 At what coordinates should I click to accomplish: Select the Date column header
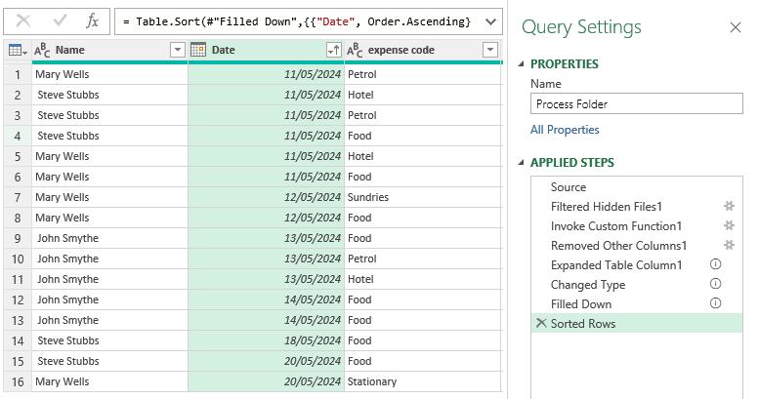click(x=267, y=50)
